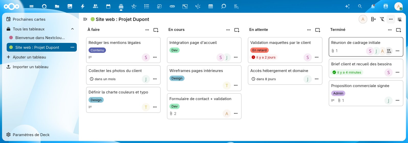This screenshot has width=408, height=143.
Task: Open the user avatar menu at top right
Action: click(x=399, y=6)
